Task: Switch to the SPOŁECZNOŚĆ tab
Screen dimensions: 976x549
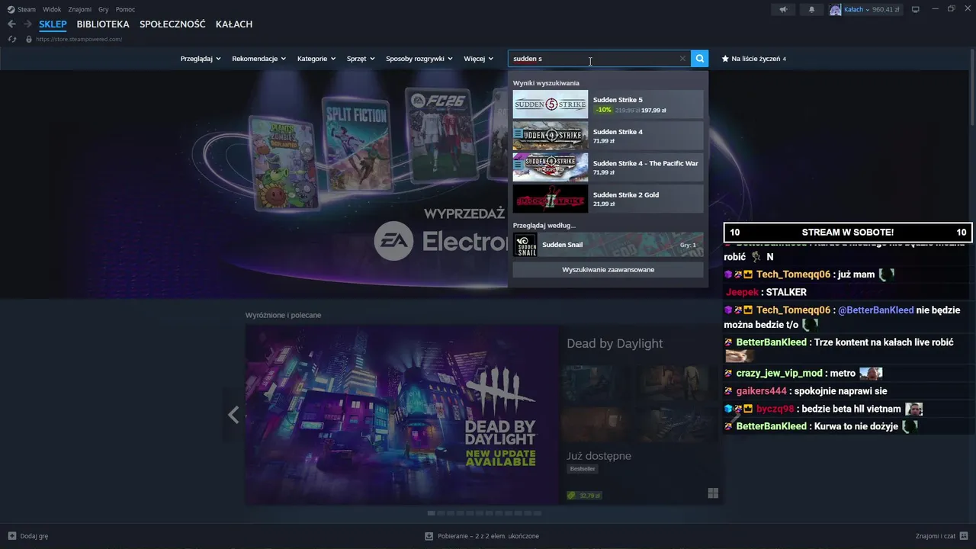Action: coord(172,24)
